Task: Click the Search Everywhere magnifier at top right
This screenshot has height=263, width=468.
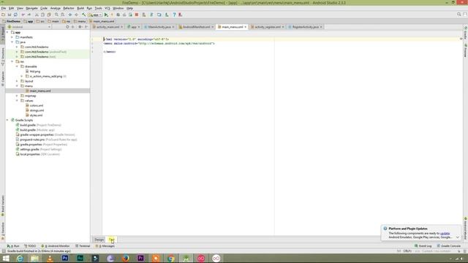Action: 459,15
